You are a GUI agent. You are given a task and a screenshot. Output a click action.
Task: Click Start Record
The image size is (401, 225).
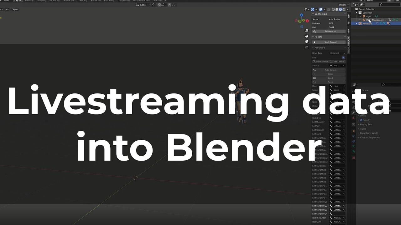click(x=329, y=42)
